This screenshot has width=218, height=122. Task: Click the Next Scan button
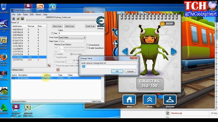tap(69, 26)
